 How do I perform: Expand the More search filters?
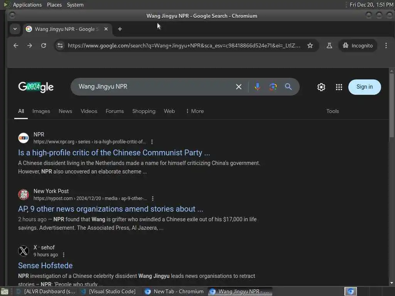point(195,111)
